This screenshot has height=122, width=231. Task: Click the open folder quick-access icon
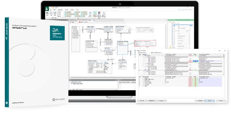point(53,8)
